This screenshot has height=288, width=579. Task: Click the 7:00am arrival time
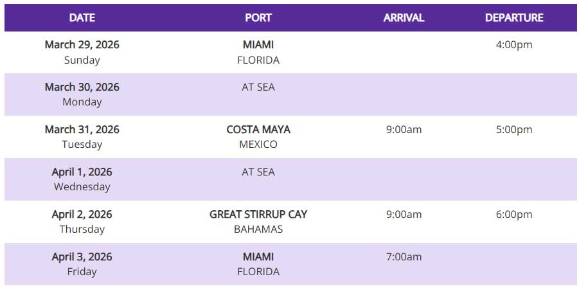[404, 257]
